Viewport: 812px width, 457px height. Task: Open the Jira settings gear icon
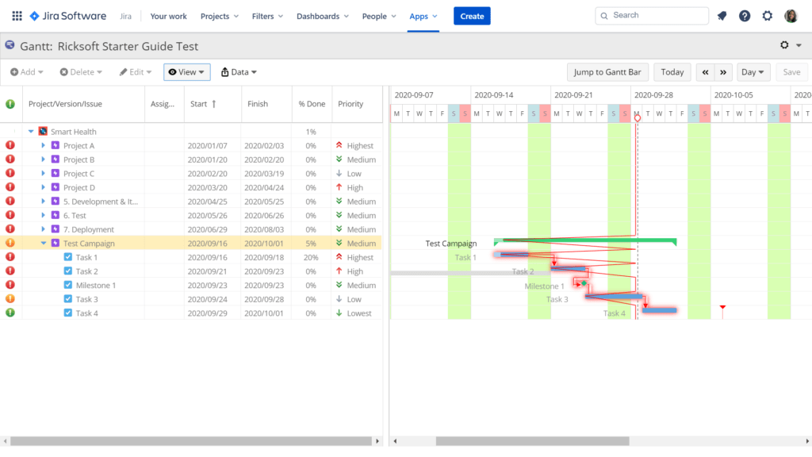click(766, 15)
